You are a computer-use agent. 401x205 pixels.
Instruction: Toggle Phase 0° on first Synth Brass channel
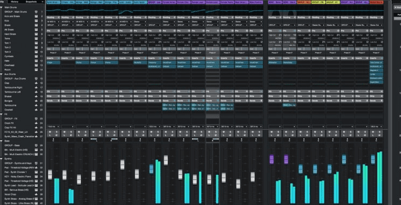[53, 53]
